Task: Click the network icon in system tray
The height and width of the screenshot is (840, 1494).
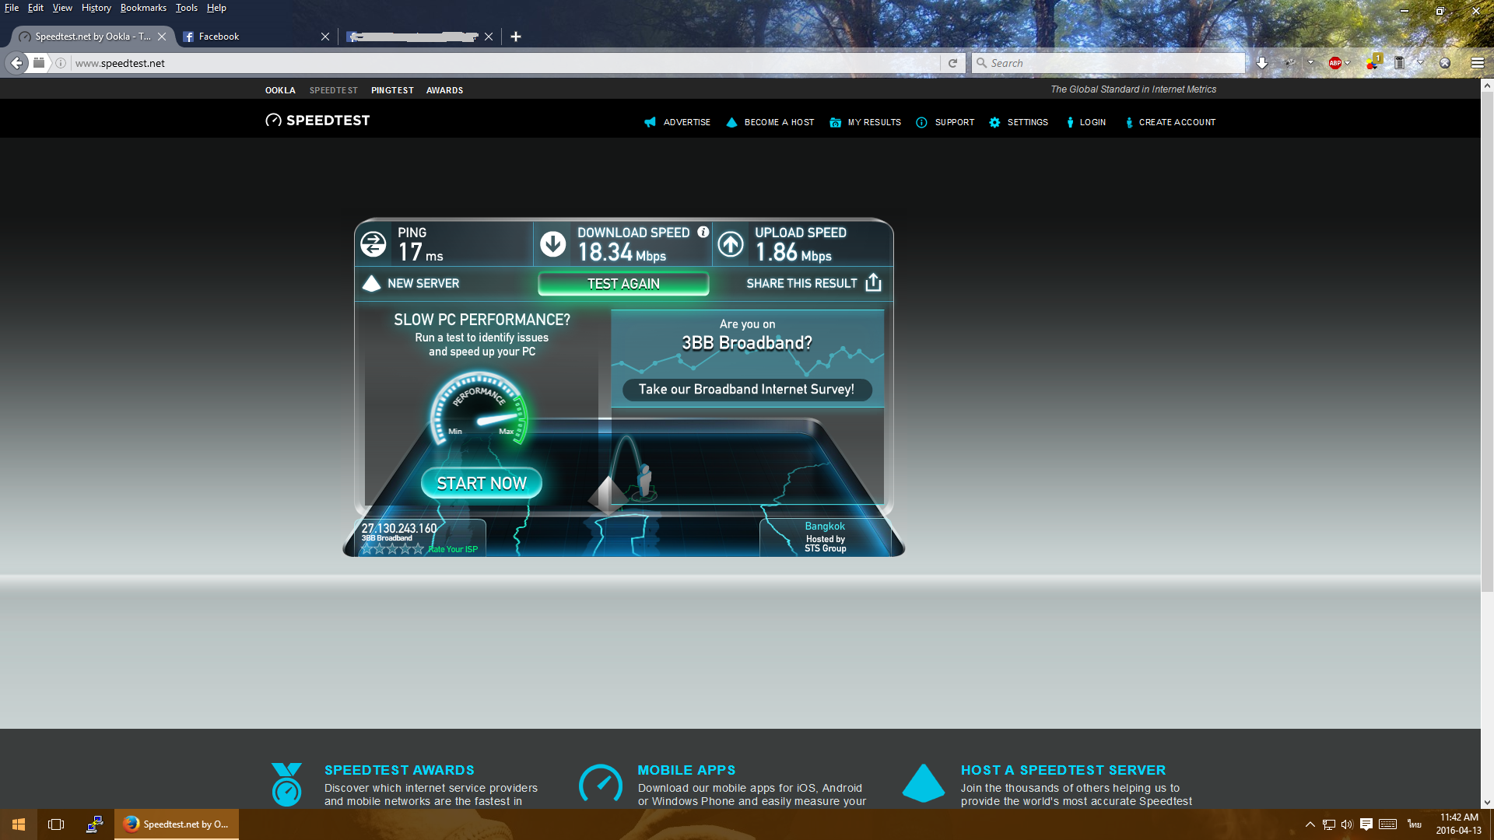Action: 1329,824
